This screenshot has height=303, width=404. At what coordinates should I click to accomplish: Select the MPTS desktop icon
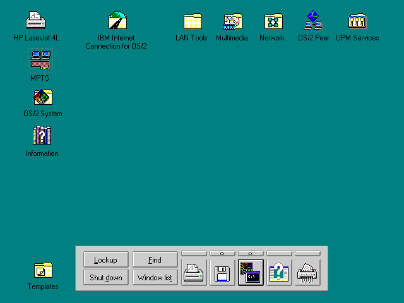[40, 61]
